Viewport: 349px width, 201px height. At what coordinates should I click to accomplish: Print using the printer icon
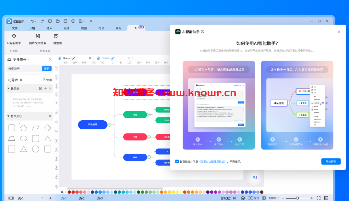[73, 21]
